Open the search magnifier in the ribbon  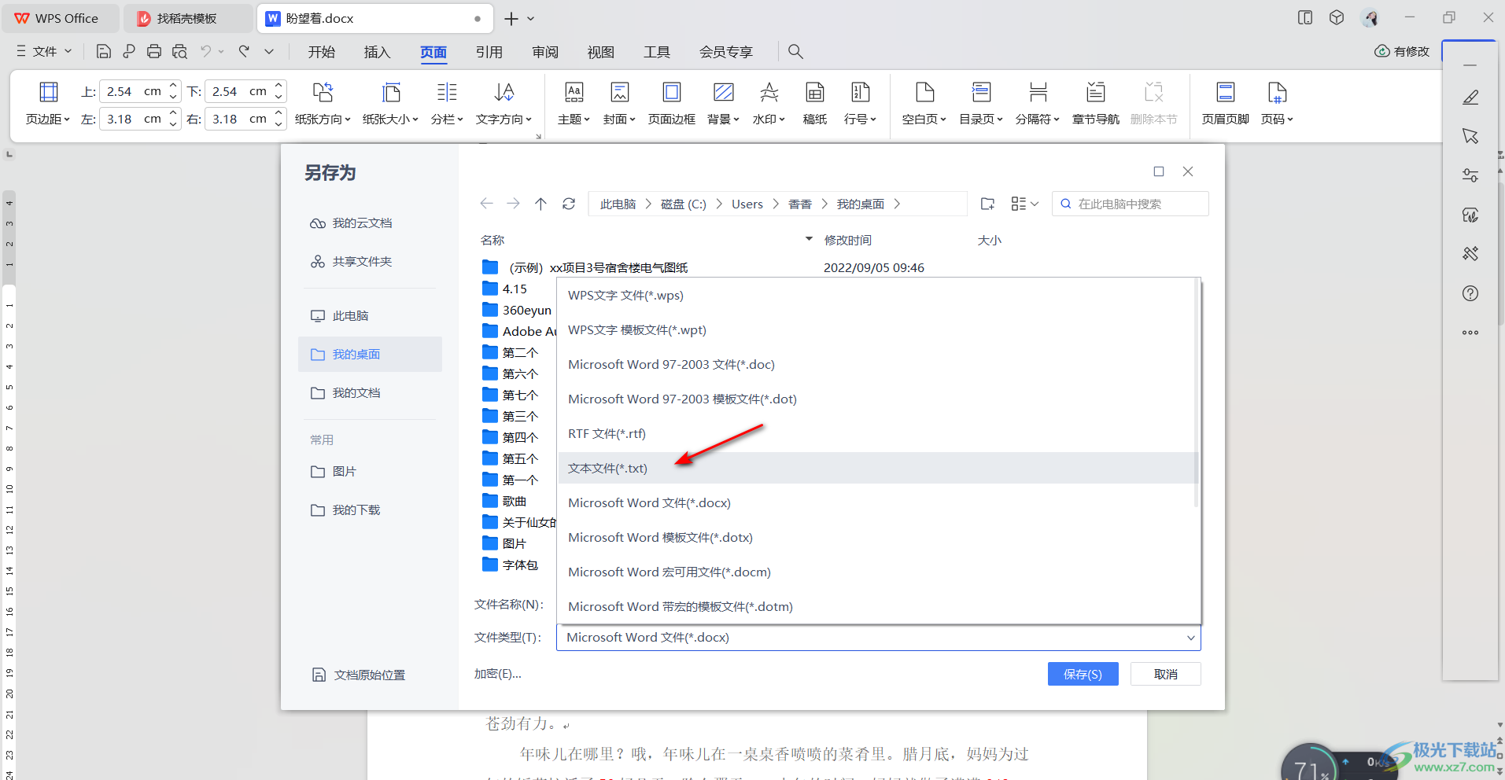795,51
